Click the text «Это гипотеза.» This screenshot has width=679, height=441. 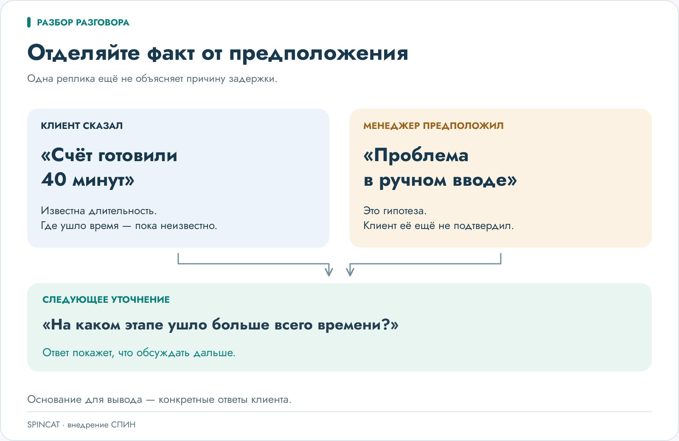pos(395,211)
